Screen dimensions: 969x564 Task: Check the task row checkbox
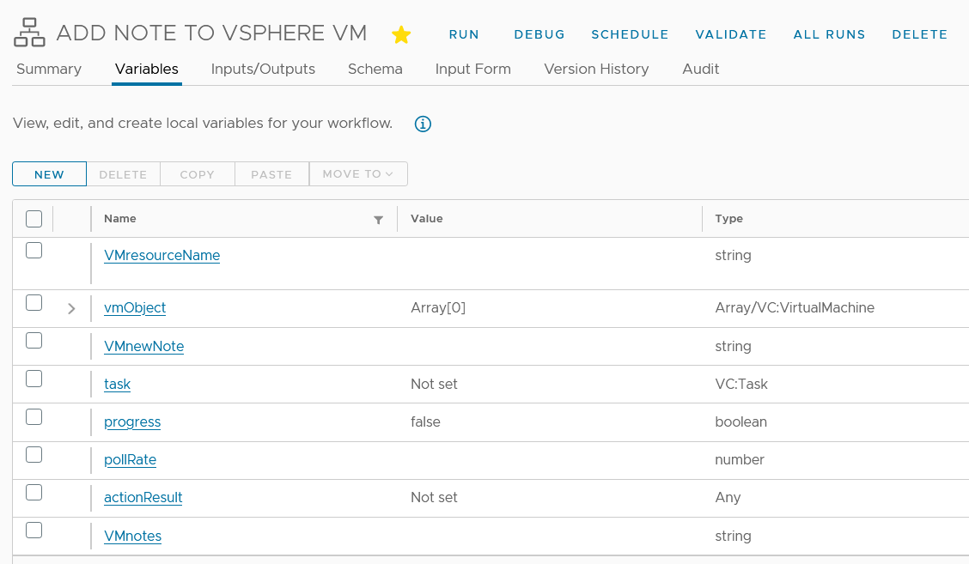pyautogui.click(x=34, y=379)
